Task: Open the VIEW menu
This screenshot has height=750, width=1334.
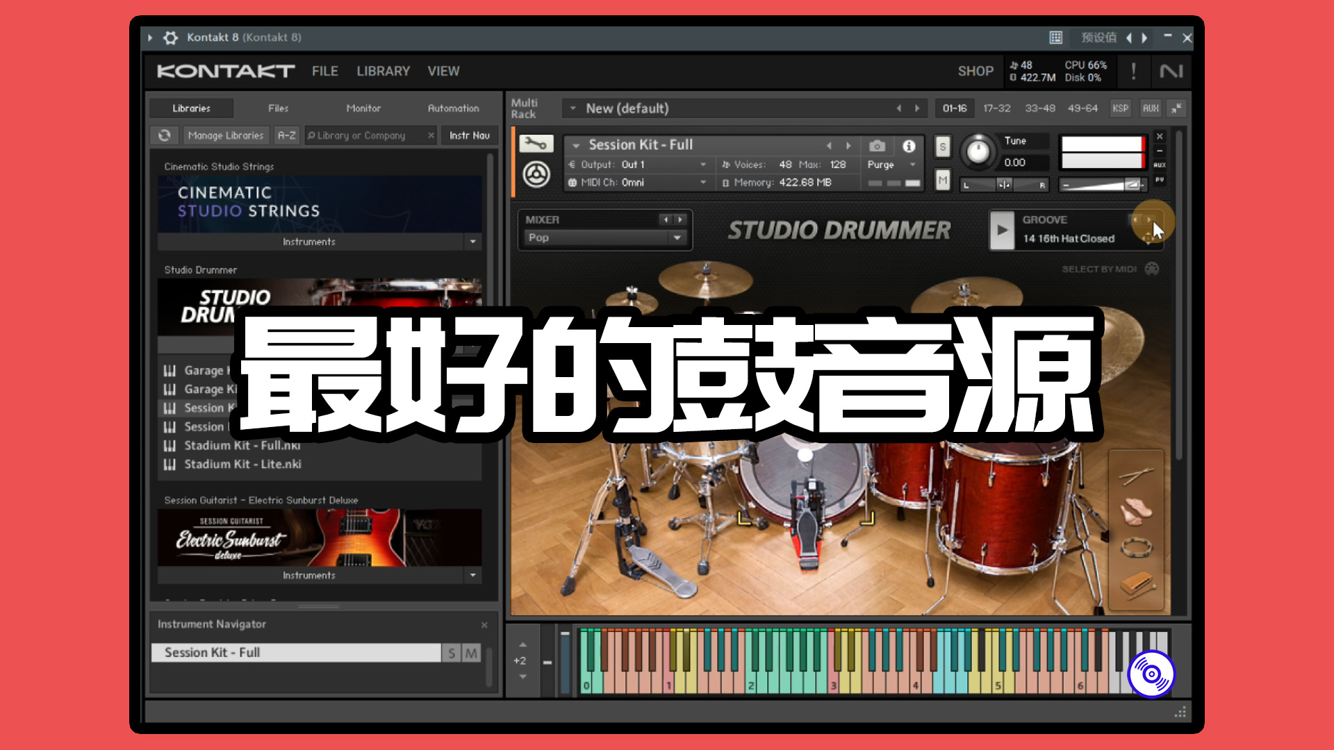Action: (443, 71)
